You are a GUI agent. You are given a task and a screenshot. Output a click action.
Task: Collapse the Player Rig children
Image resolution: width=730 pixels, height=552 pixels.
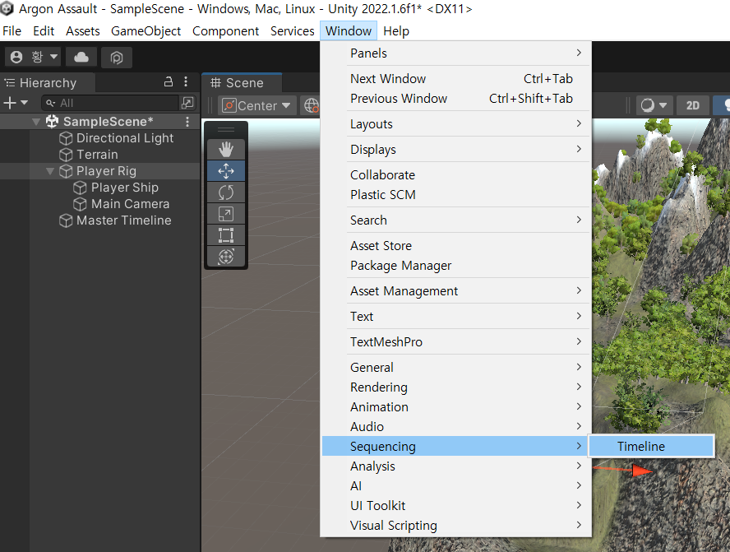pyautogui.click(x=50, y=171)
